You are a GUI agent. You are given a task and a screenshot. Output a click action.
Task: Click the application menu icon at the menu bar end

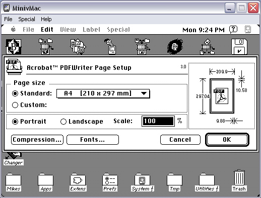248,30
